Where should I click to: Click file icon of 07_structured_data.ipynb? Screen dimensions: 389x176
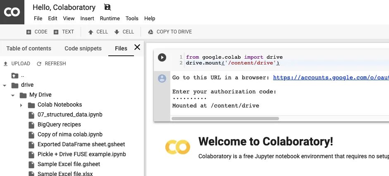click(x=31, y=115)
